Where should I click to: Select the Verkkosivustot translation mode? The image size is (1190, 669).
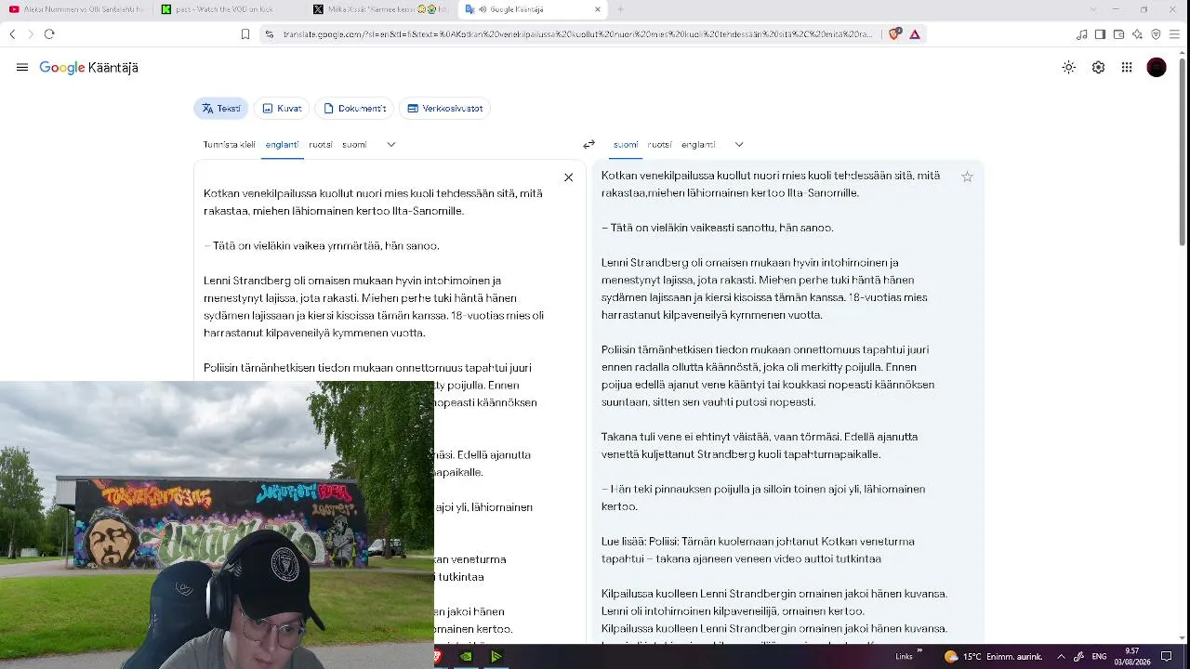[444, 109]
